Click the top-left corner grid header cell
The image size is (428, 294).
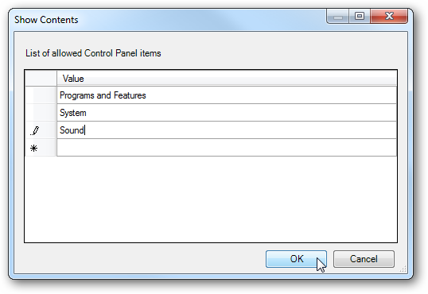coord(41,79)
